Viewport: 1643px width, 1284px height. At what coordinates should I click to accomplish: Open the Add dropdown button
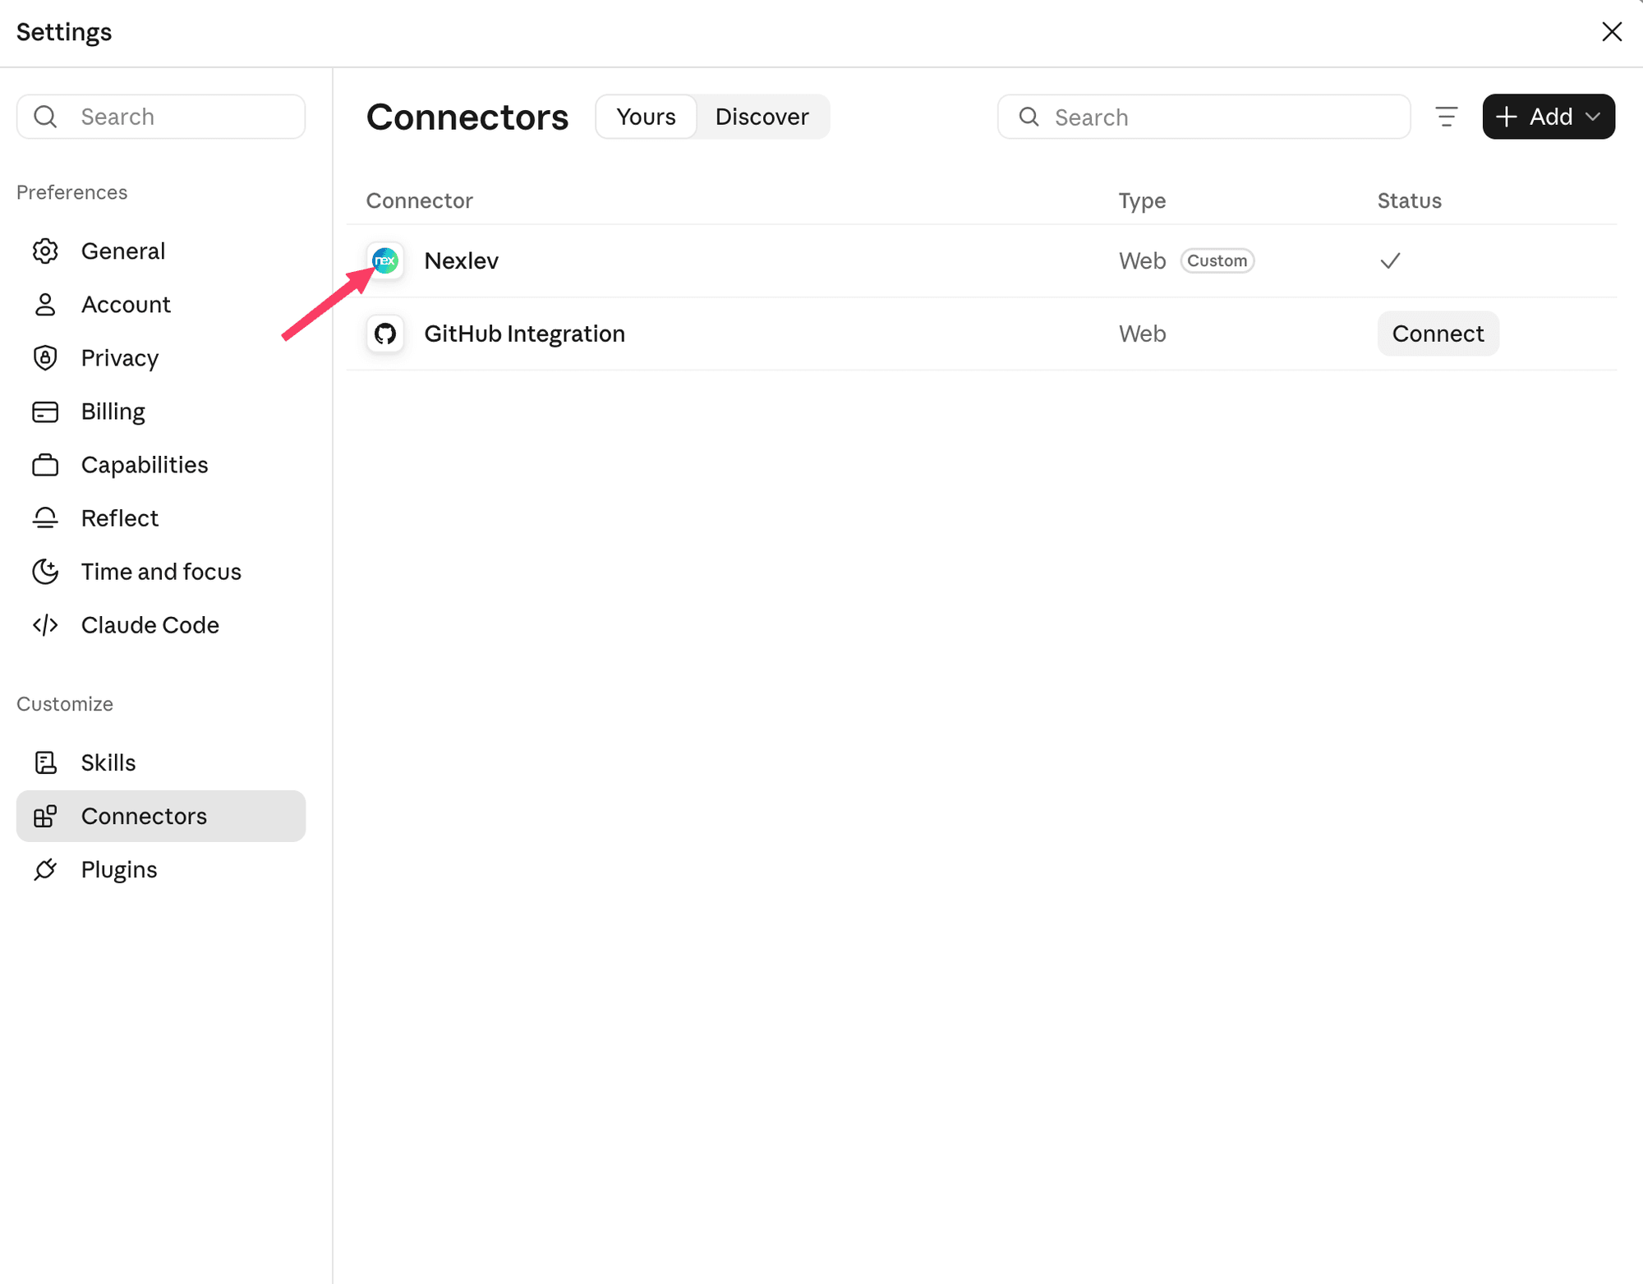pos(1549,117)
